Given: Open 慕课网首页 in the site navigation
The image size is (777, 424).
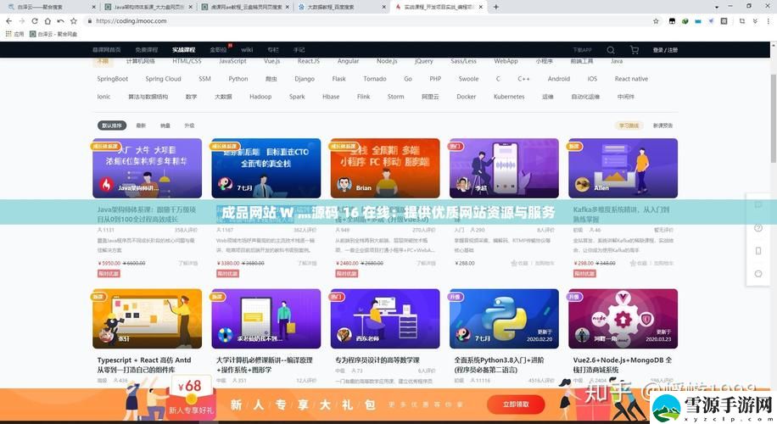Looking at the screenshot, I should tap(107, 50).
